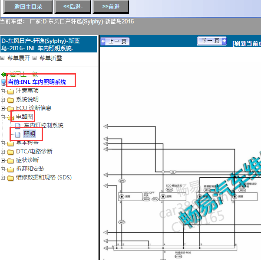This screenshot has height=260, width=261.
Task: Select the ECU 诊断信息 tree label
Action: (x=33, y=108)
